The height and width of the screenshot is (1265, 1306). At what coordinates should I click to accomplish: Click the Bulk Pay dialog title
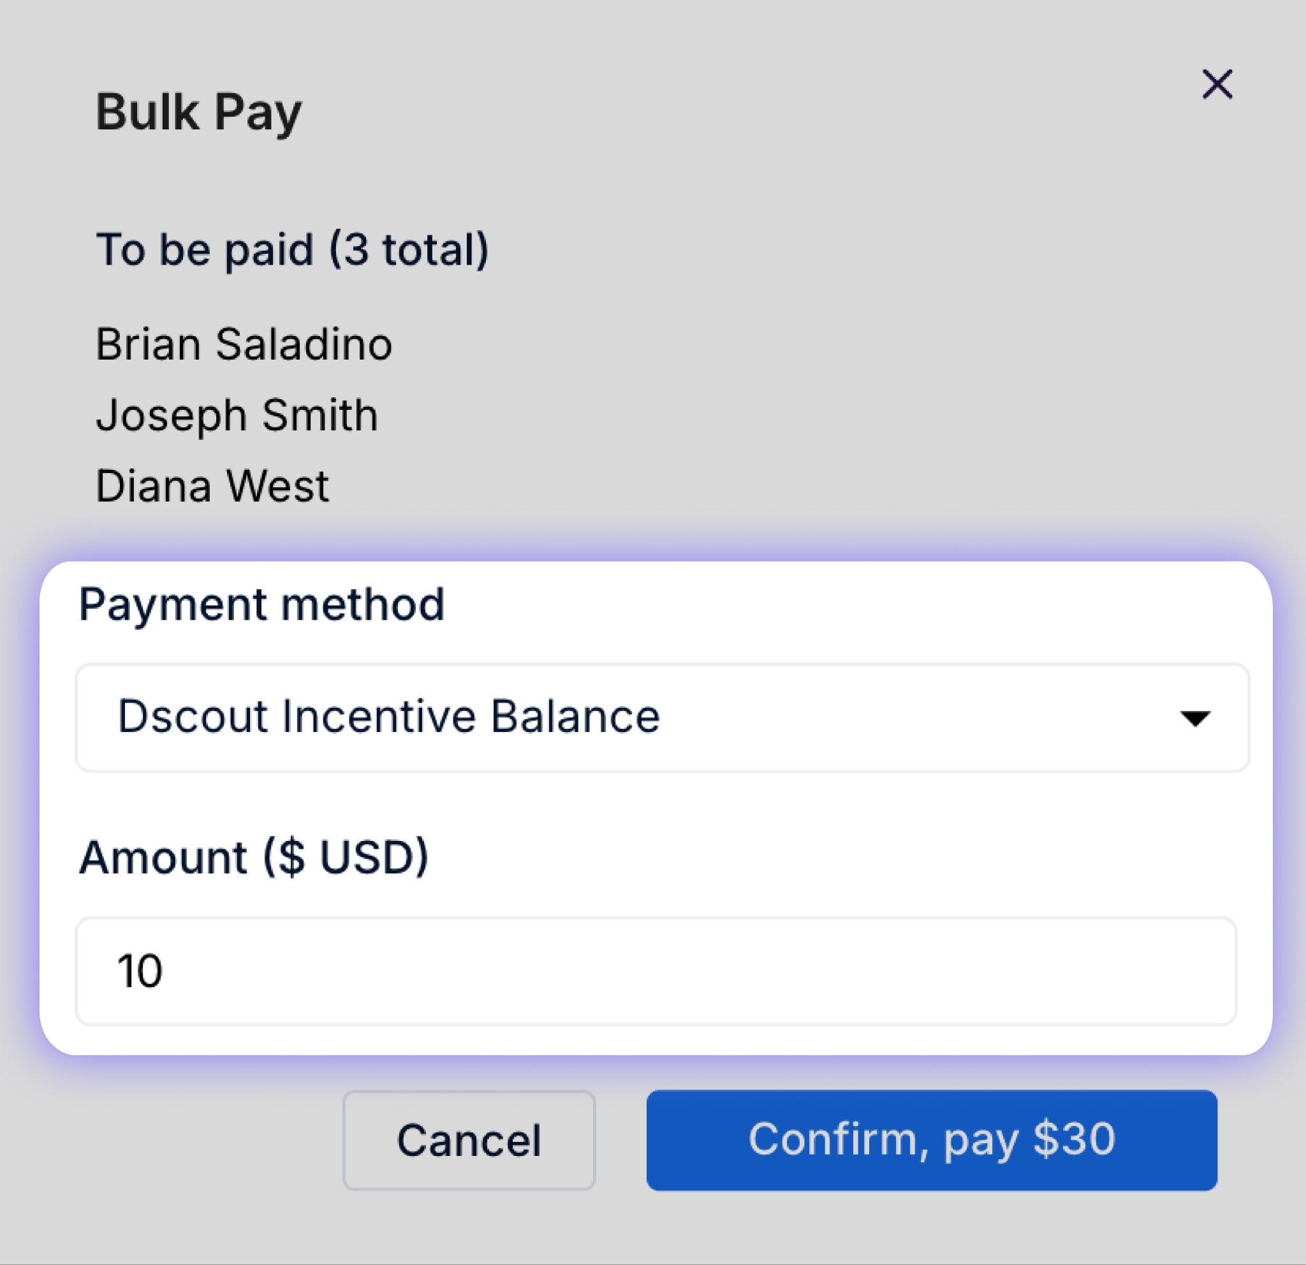tap(198, 112)
